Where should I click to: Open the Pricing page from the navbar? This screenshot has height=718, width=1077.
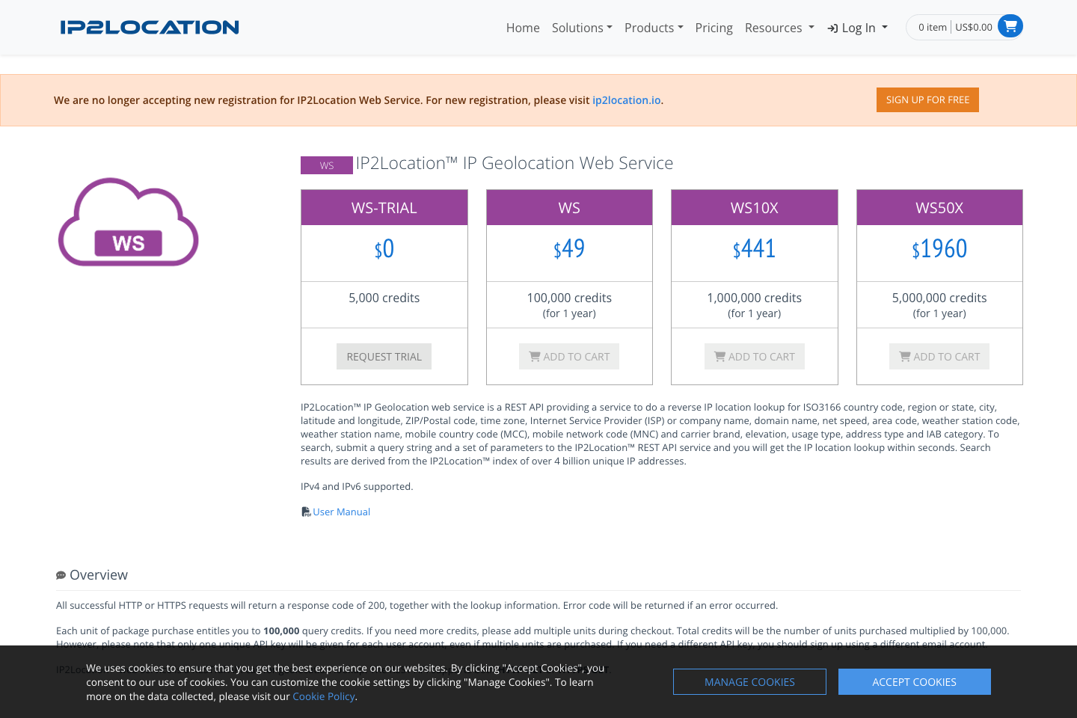tap(714, 28)
